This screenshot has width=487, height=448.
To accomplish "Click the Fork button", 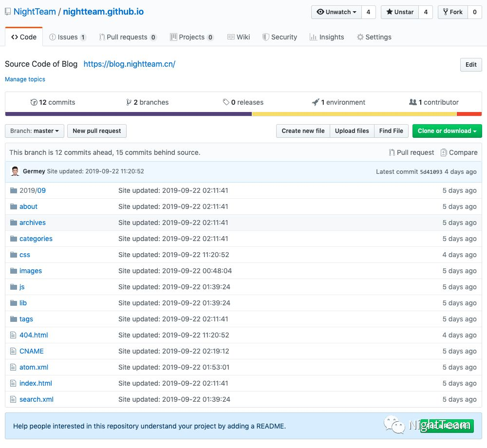I will tap(453, 12).
